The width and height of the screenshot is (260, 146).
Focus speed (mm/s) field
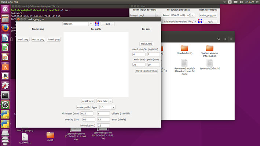click(139, 54)
